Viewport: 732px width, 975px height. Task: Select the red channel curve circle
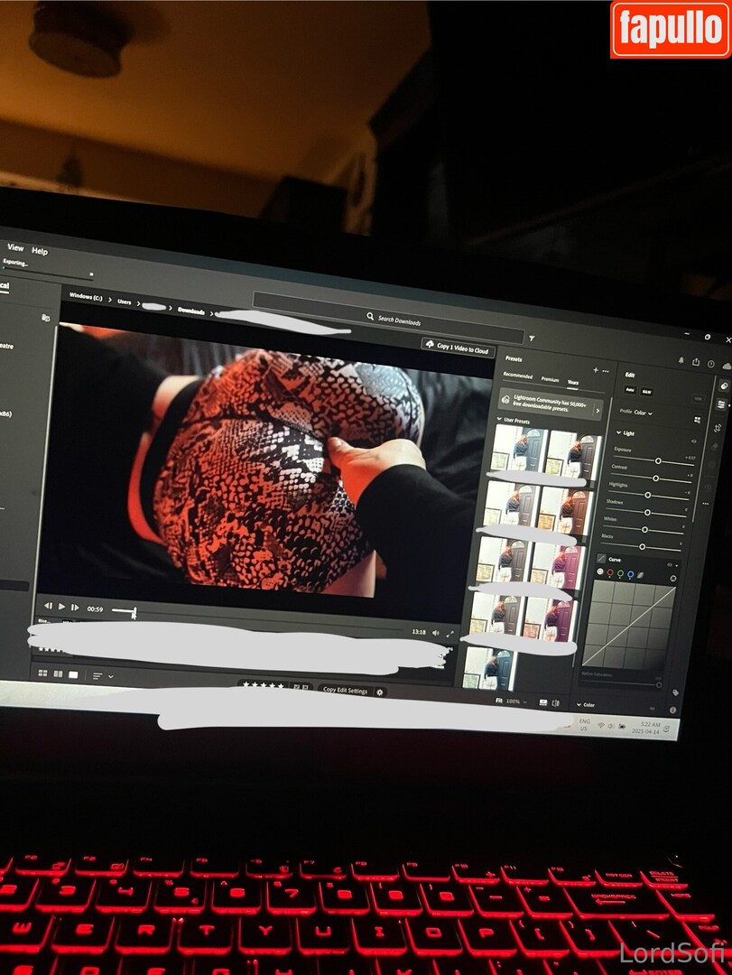coord(609,572)
